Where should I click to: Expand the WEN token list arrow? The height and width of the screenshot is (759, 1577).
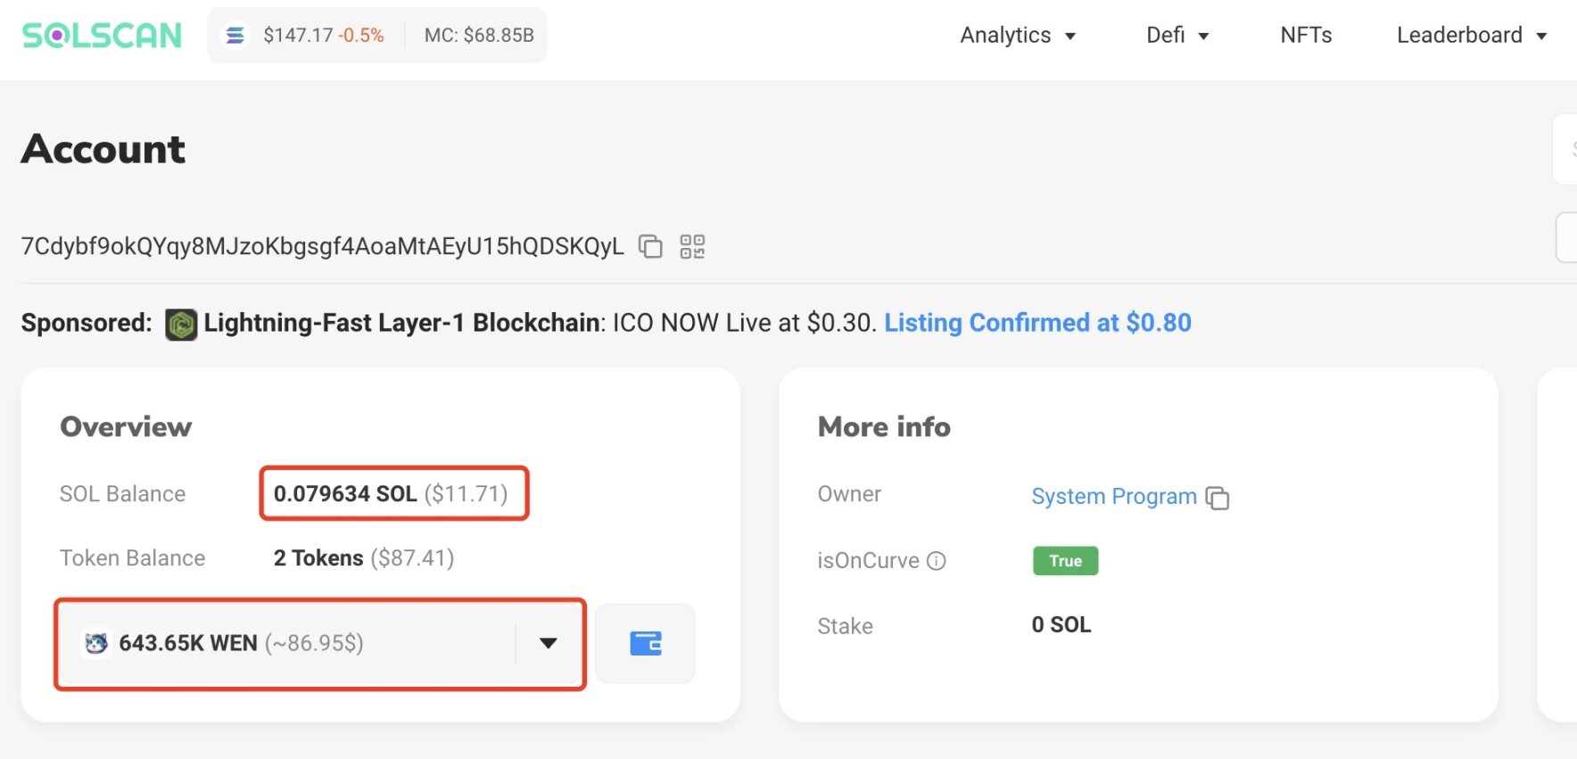tap(549, 643)
